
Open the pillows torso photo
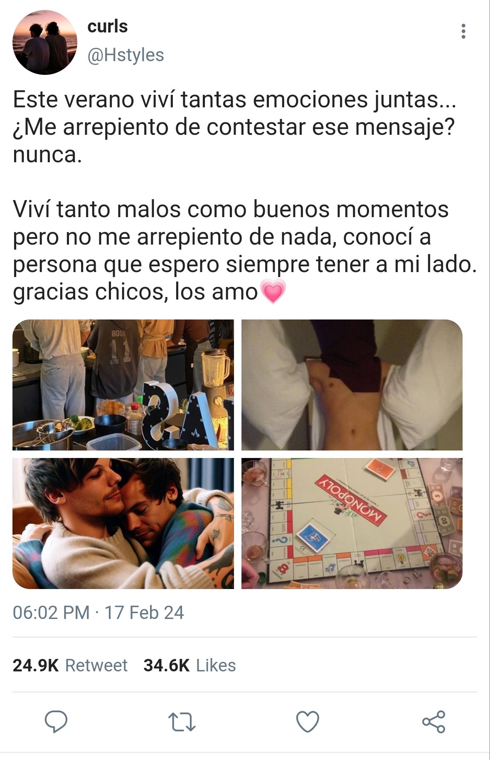(352, 385)
